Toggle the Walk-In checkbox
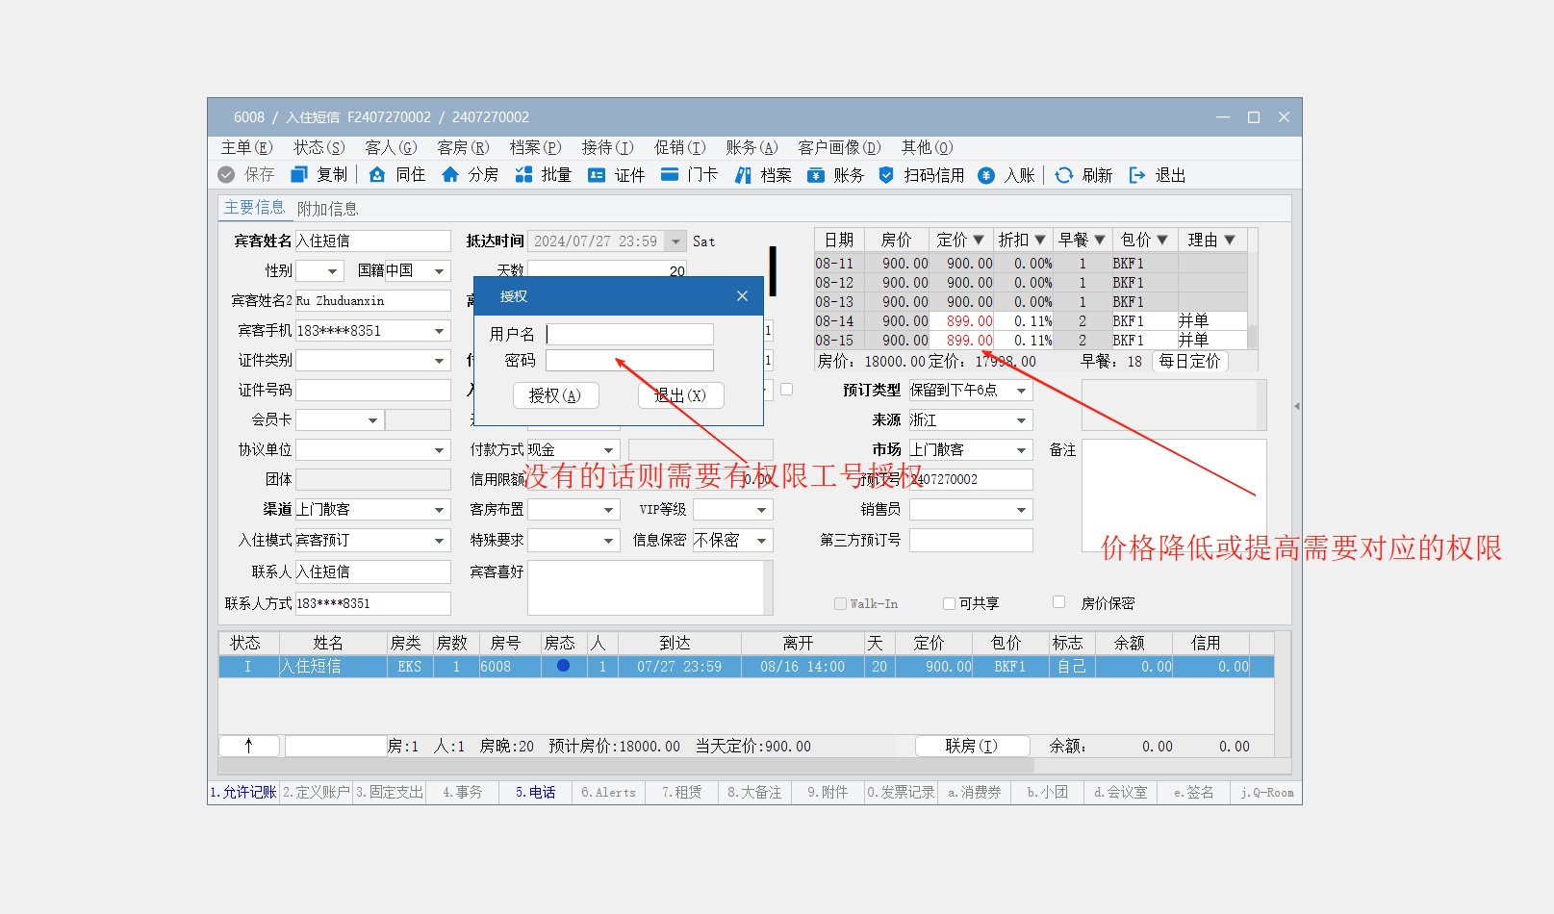1554x914 pixels. tap(840, 603)
